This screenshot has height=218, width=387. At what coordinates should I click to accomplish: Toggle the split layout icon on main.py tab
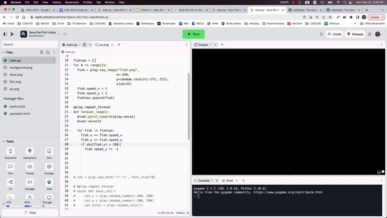click(x=85, y=45)
